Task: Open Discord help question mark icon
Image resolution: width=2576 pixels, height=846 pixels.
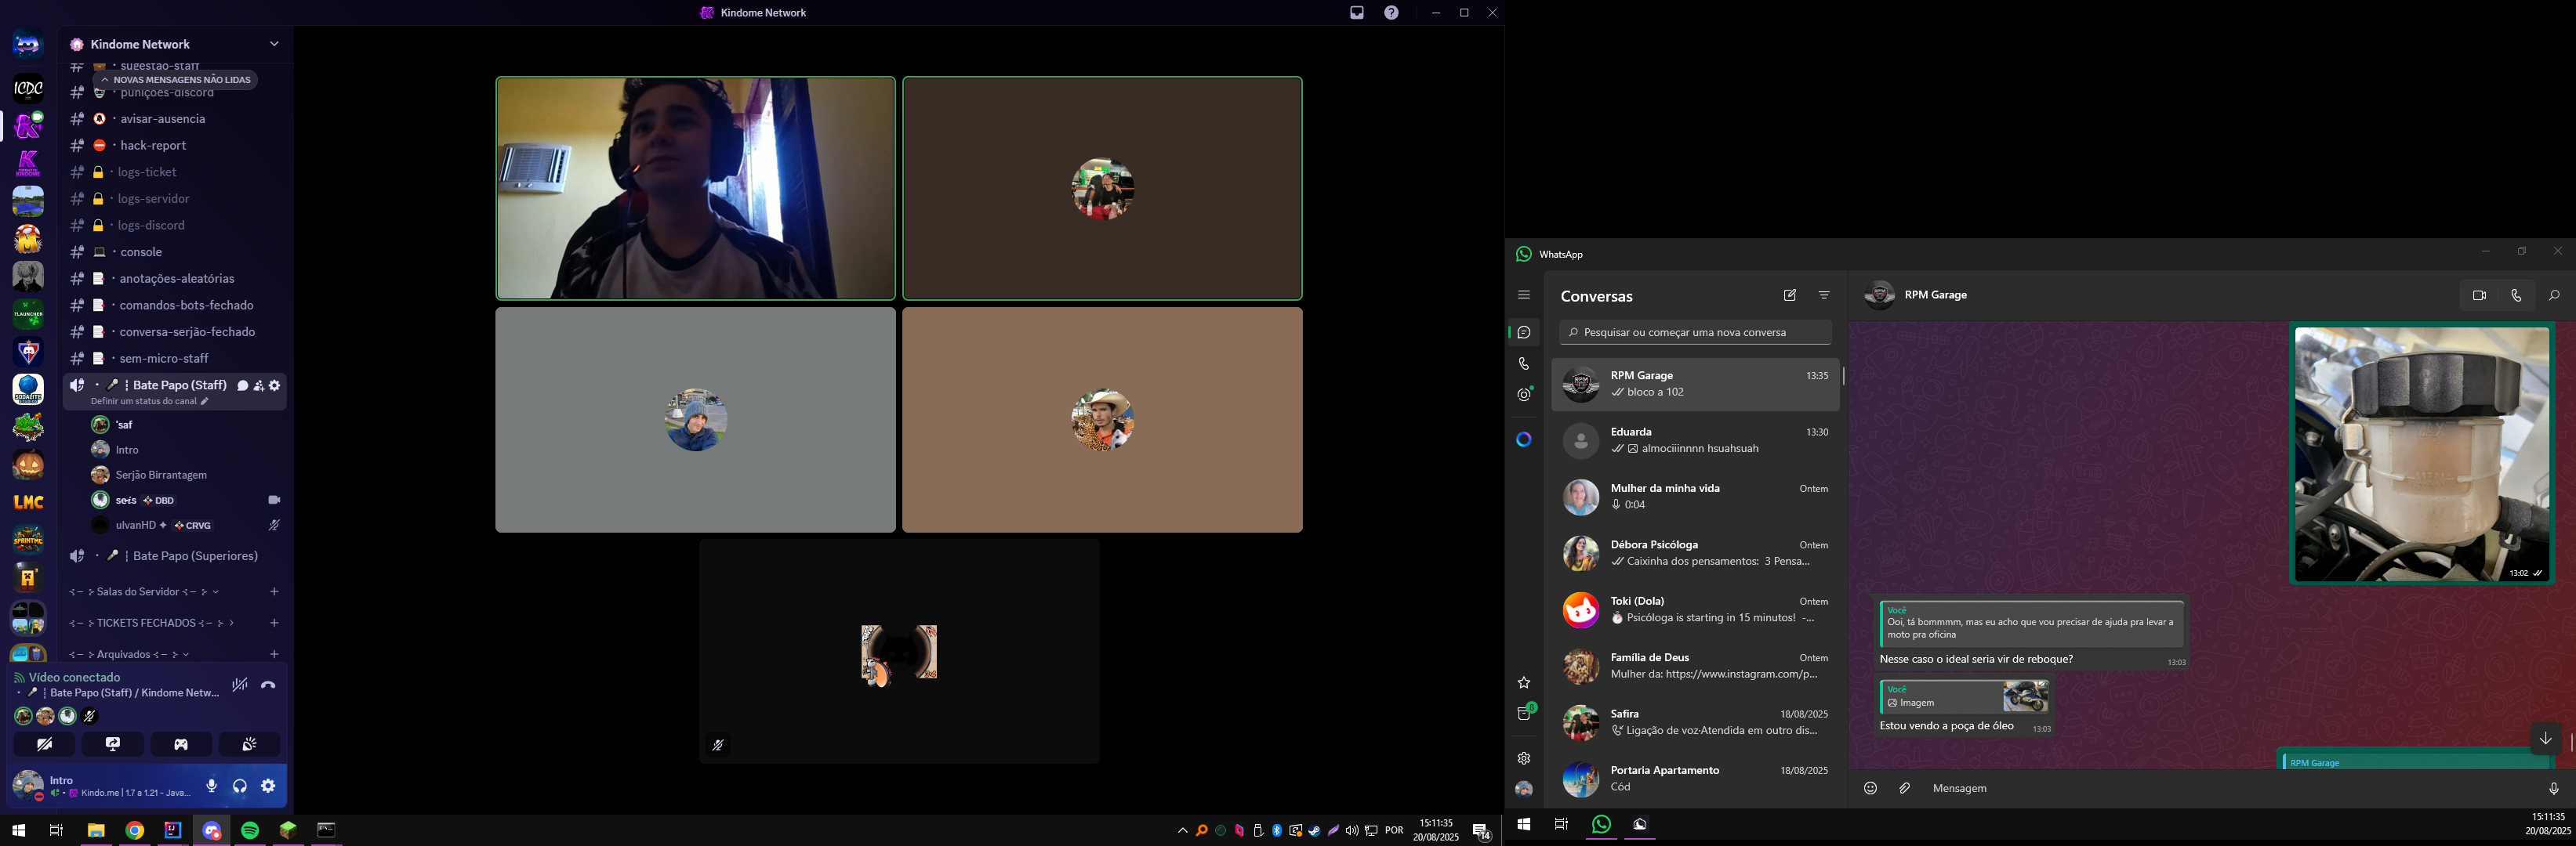Action: tap(1392, 13)
